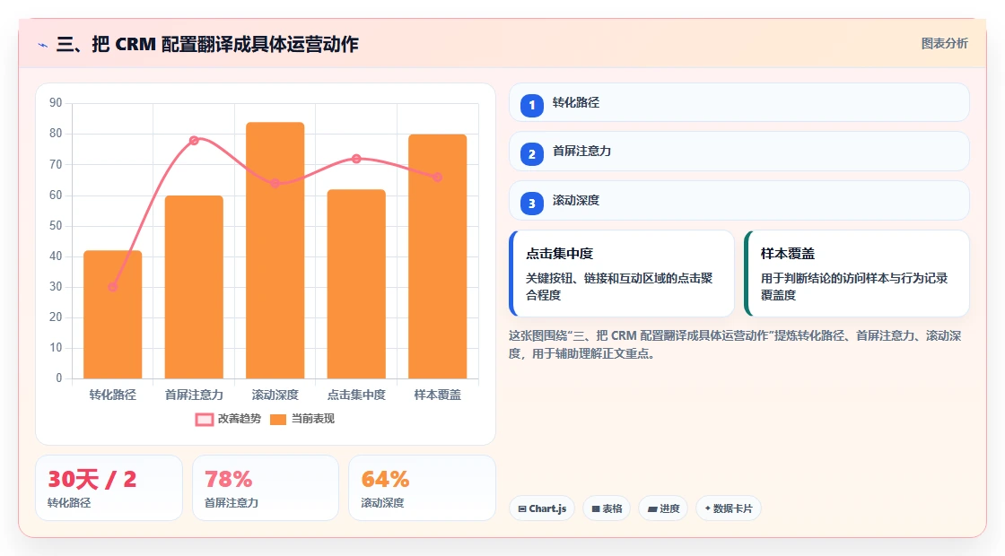Select the 数据卡片 tag
Image resolution: width=1005 pixels, height=556 pixels.
click(728, 508)
